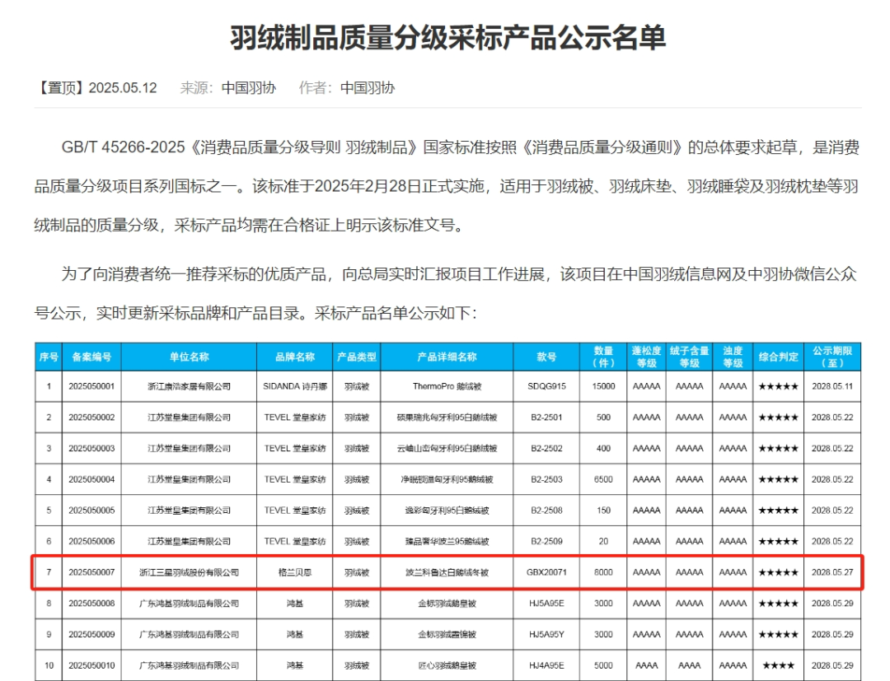Viewport: 890px width, 681px height.
Task: Click the 产品详细名称 column header
Action: (x=447, y=357)
